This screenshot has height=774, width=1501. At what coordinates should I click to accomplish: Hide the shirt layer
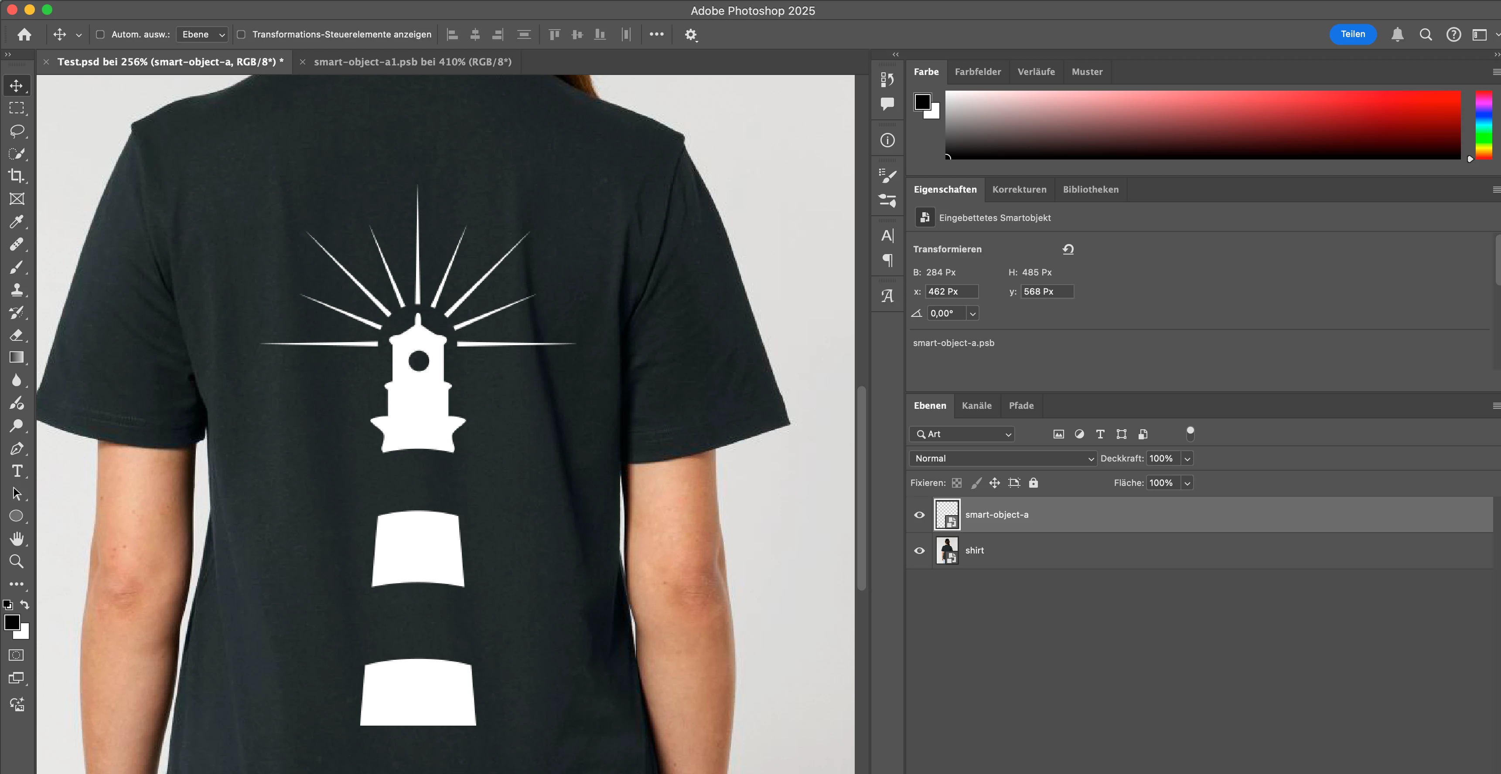click(x=919, y=551)
